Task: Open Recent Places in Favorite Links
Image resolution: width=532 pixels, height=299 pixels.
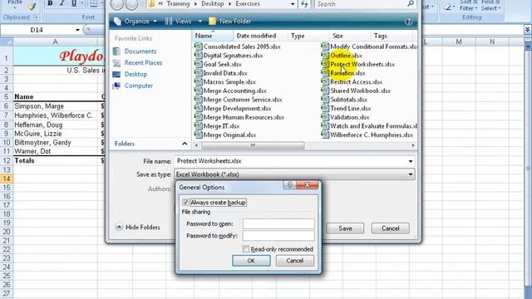Action: [143, 63]
